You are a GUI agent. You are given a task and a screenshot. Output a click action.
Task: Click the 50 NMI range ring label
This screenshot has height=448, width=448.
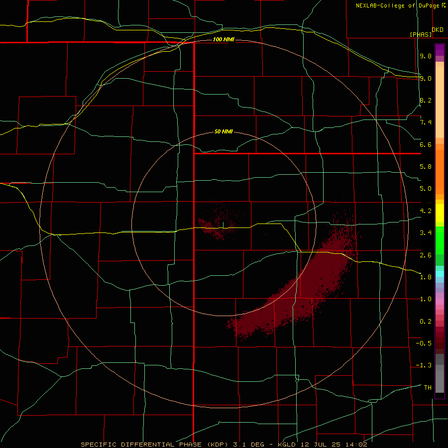click(x=224, y=131)
